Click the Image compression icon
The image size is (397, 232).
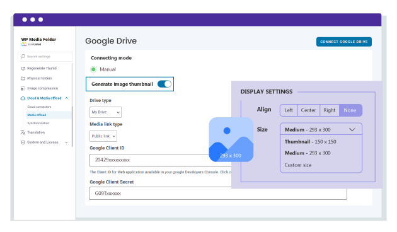tap(23, 88)
